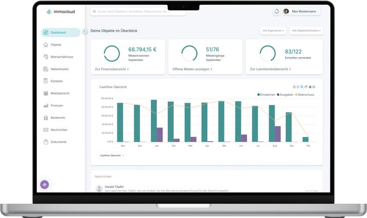Open the chart hamburger export menu

click(x=314, y=87)
